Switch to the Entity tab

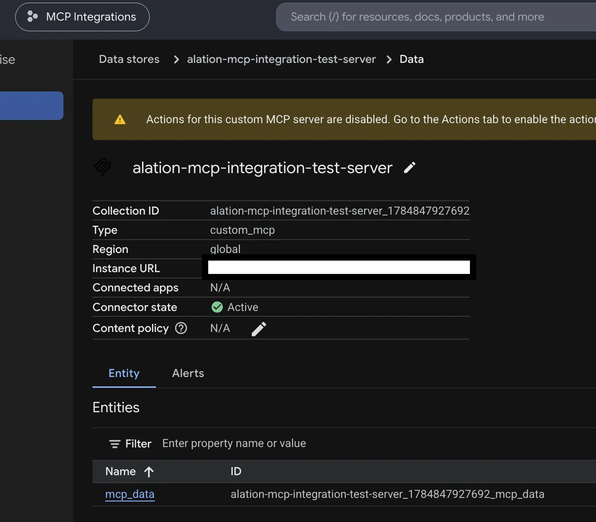124,373
